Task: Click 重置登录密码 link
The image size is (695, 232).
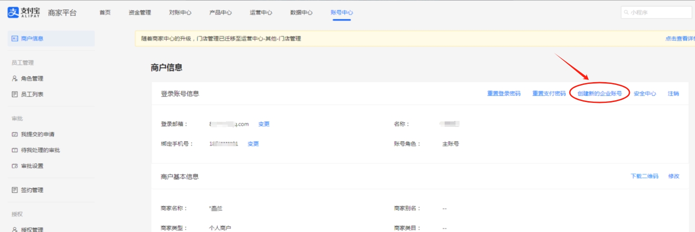Action: 504,94
